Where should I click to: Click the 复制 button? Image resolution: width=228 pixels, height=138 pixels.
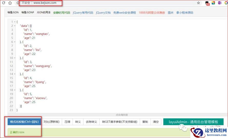tap(145, 122)
